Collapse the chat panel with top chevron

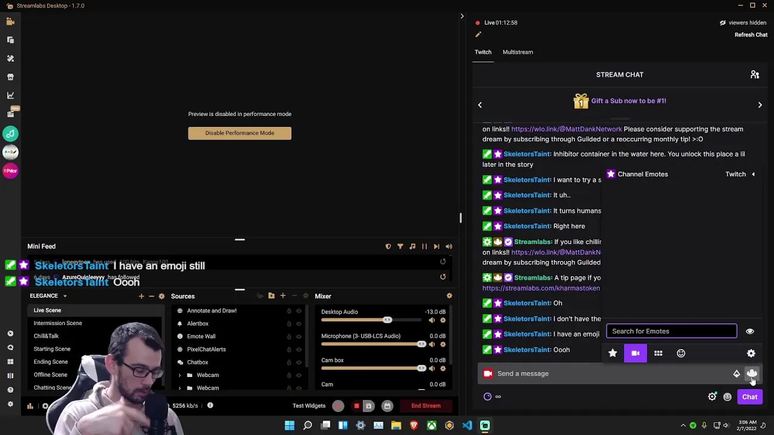(462, 17)
